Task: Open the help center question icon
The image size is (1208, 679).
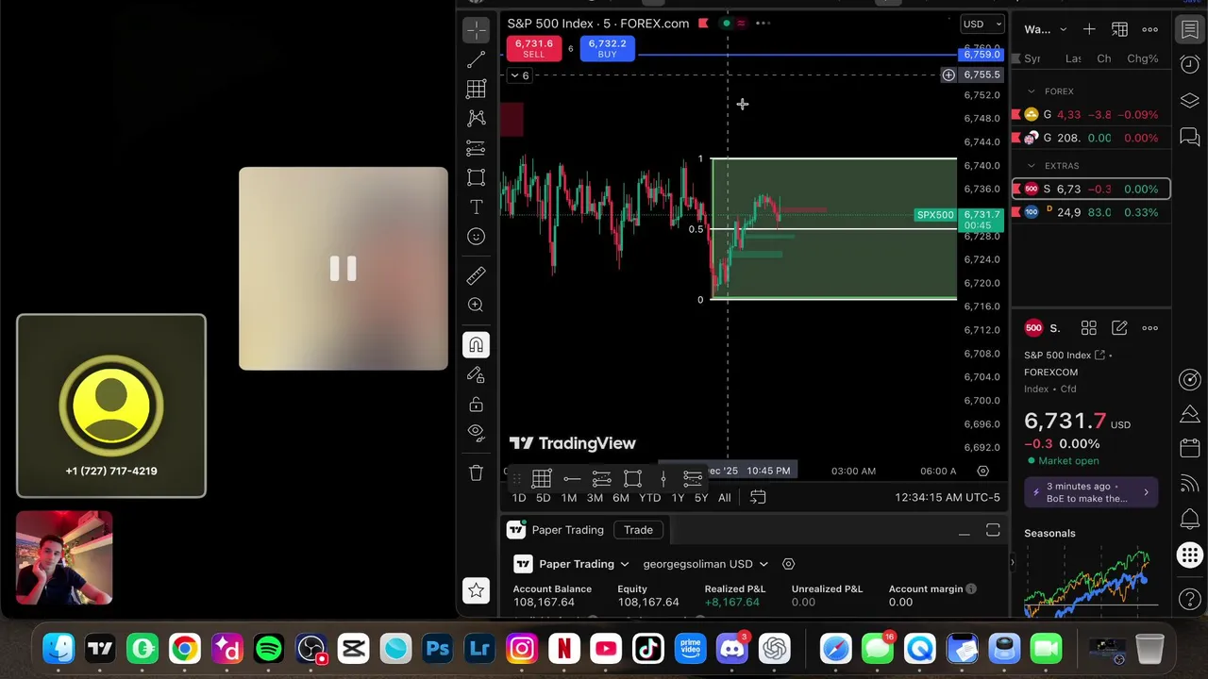Action: tap(1189, 599)
